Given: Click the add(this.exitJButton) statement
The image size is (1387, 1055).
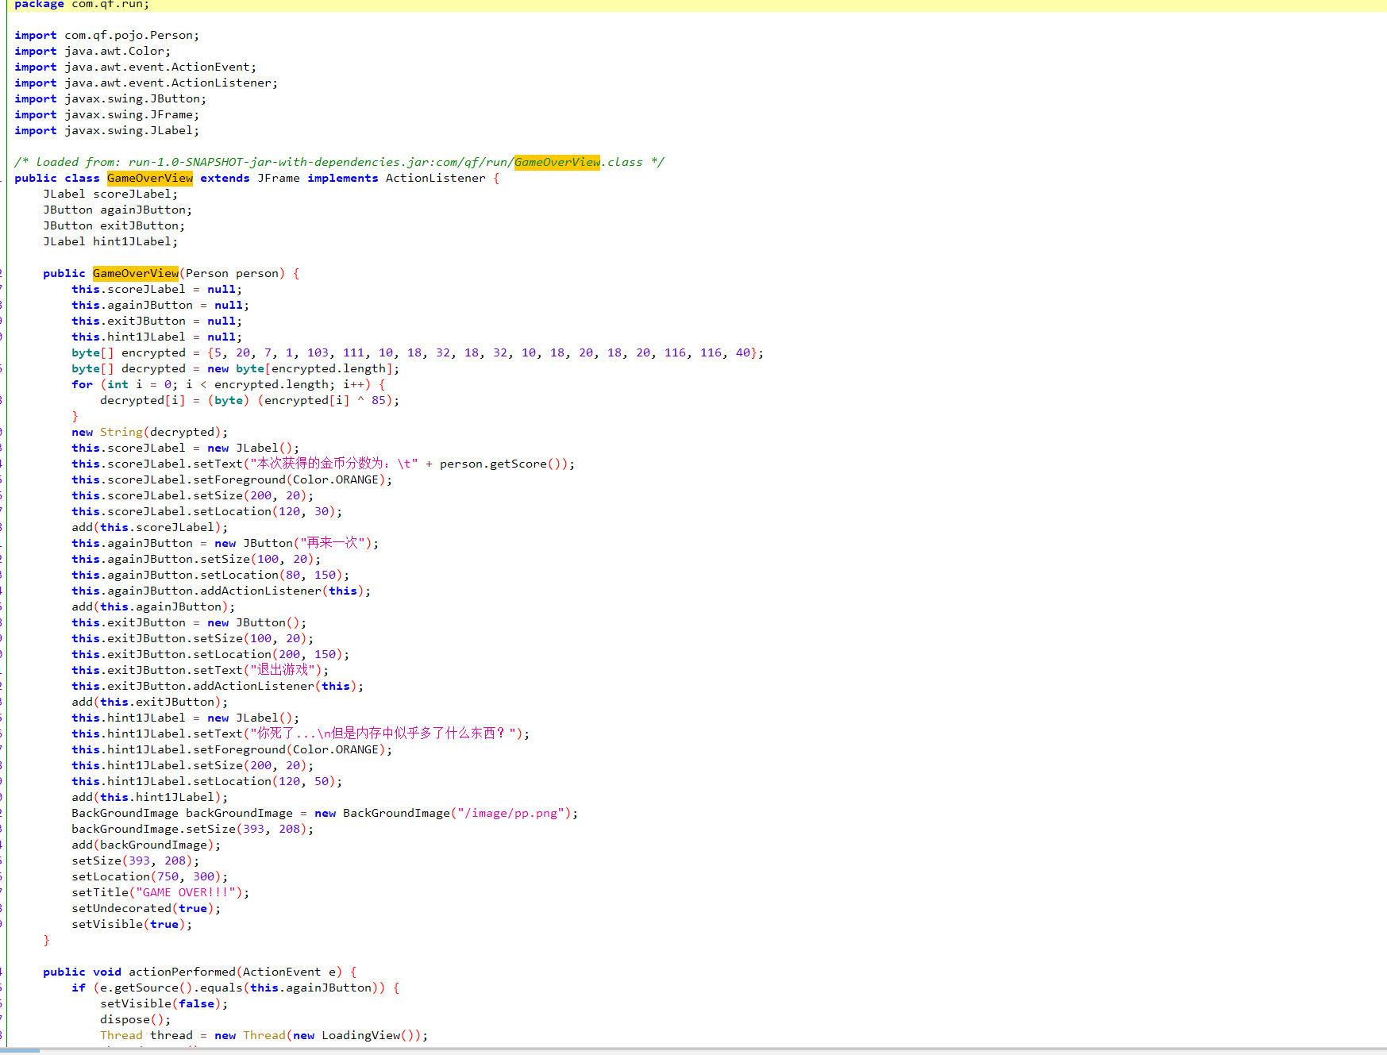Looking at the screenshot, I should tap(150, 702).
